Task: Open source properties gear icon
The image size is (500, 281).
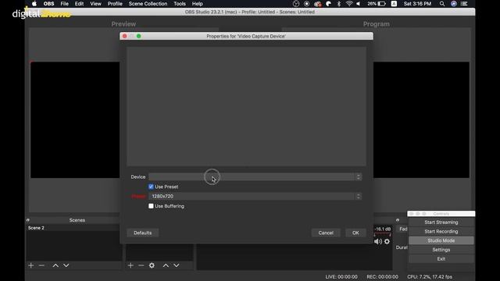Action: coord(152,265)
